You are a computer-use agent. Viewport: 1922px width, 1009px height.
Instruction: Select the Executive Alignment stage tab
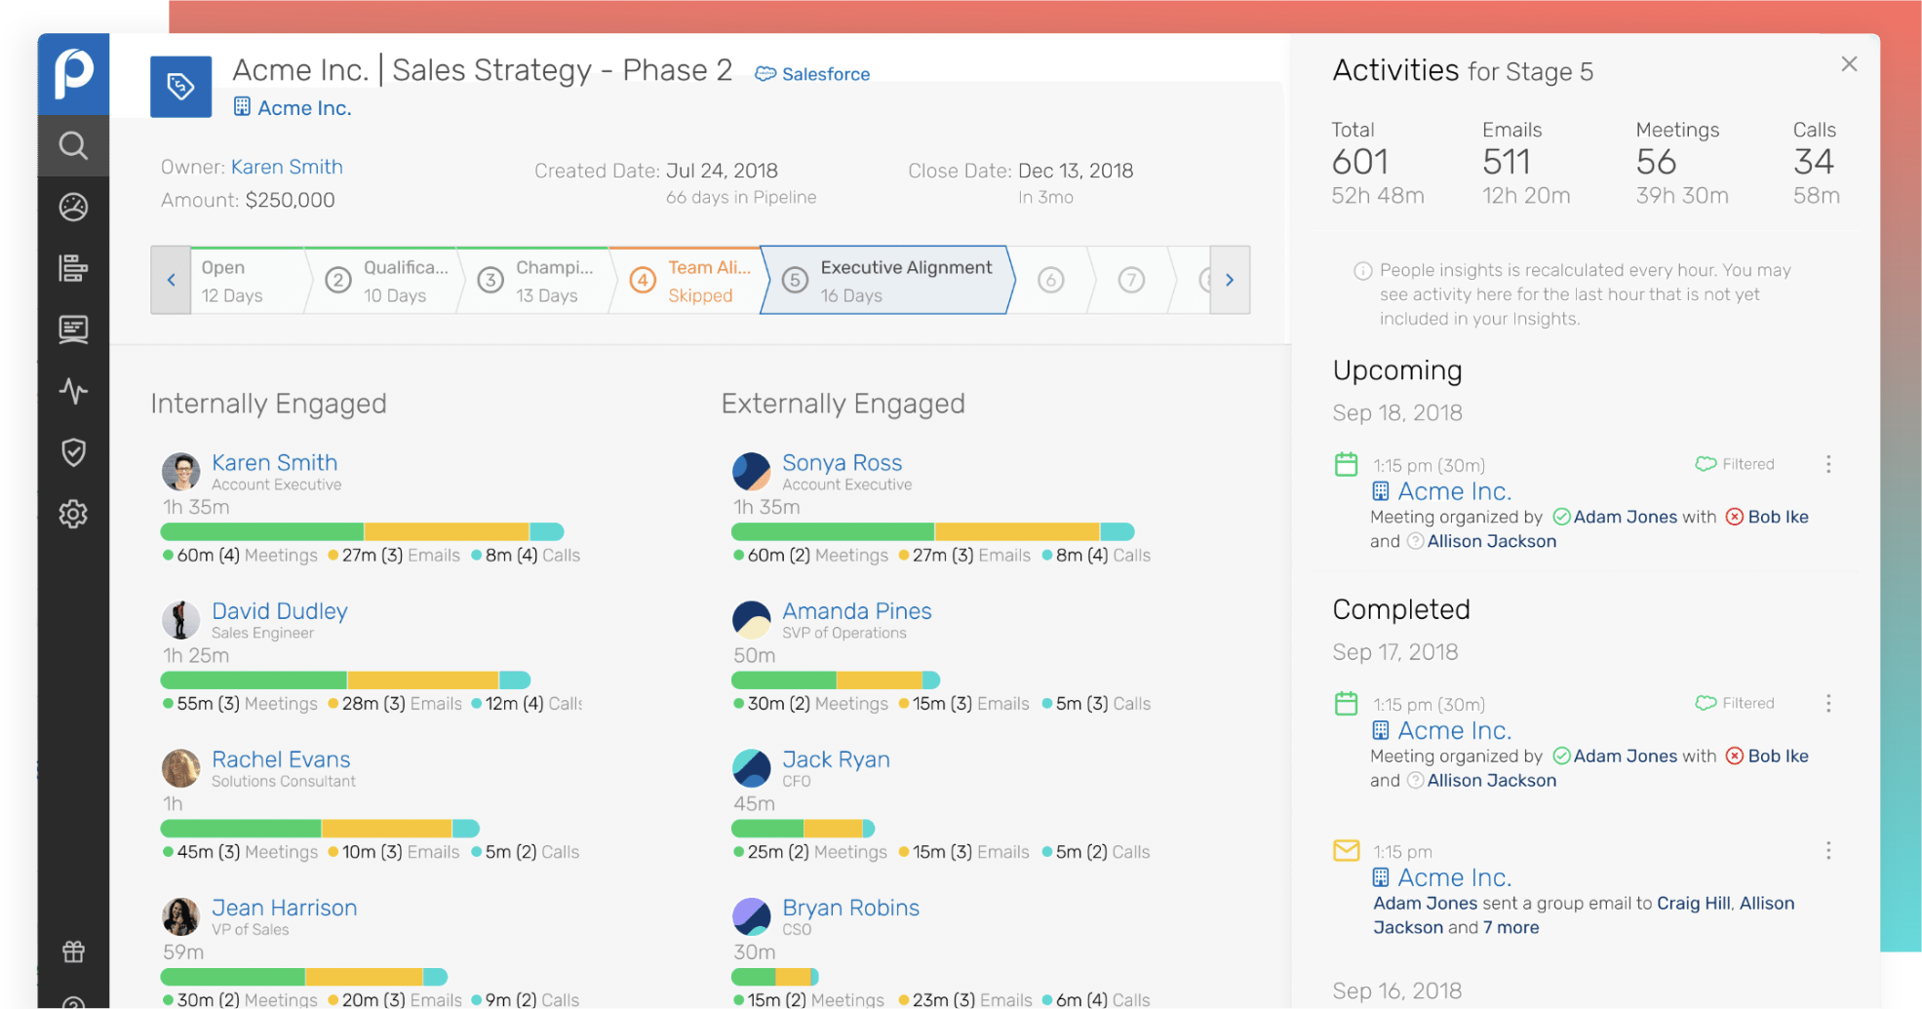(887, 281)
